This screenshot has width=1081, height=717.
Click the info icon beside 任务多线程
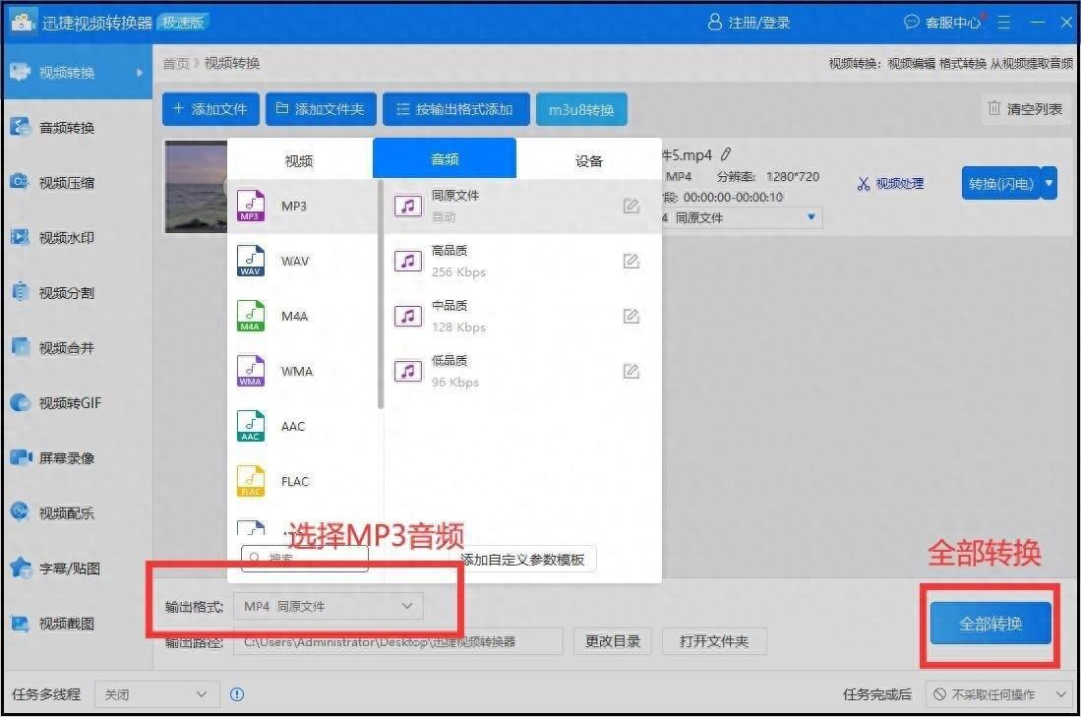(237, 694)
